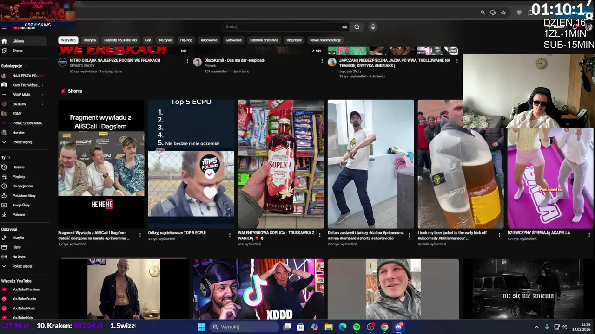
Task: Open Historia watch history
Action: (23, 167)
